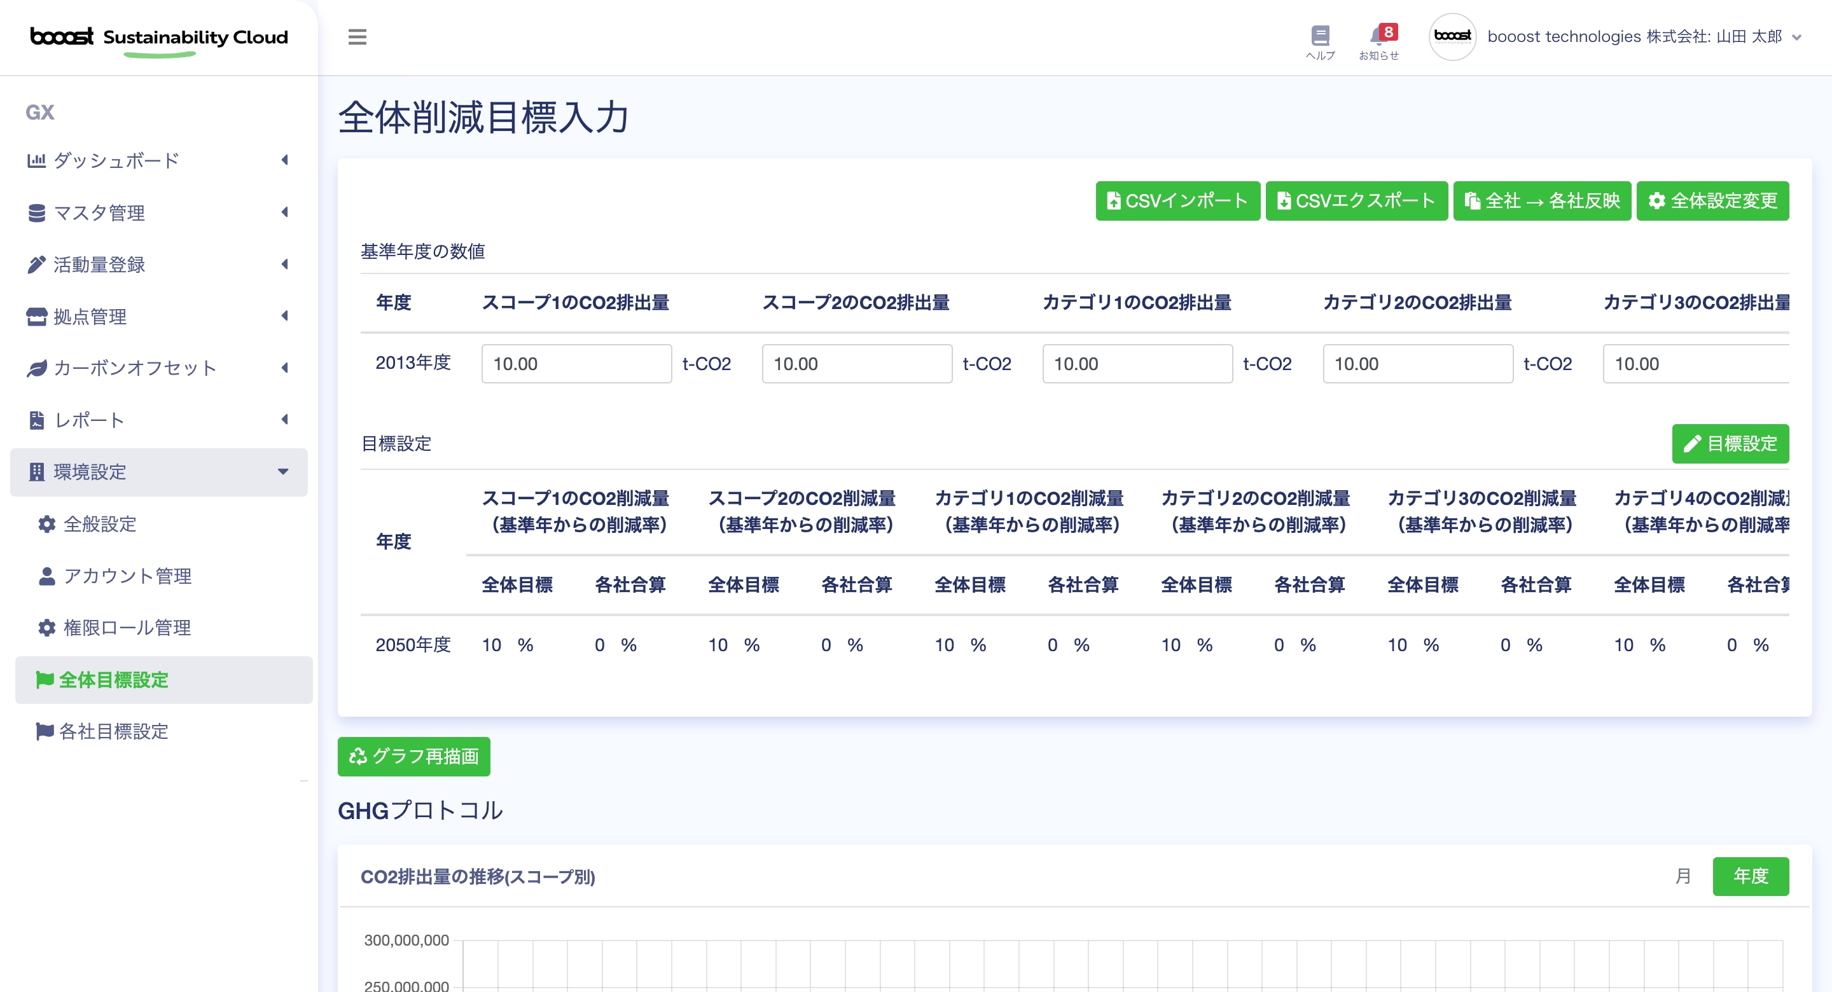Click the 全体目標設定 flag icon
Viewport: 1832px width, 992px height.
(45, 680)
